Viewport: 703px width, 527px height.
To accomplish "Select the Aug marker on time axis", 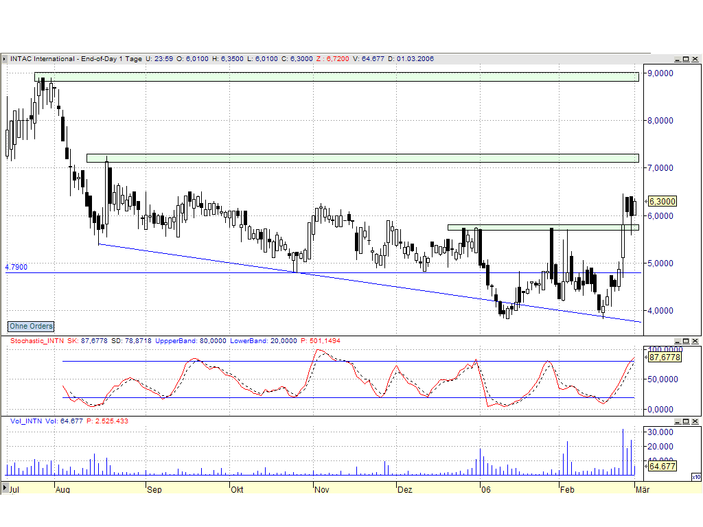I will point(62,489).
